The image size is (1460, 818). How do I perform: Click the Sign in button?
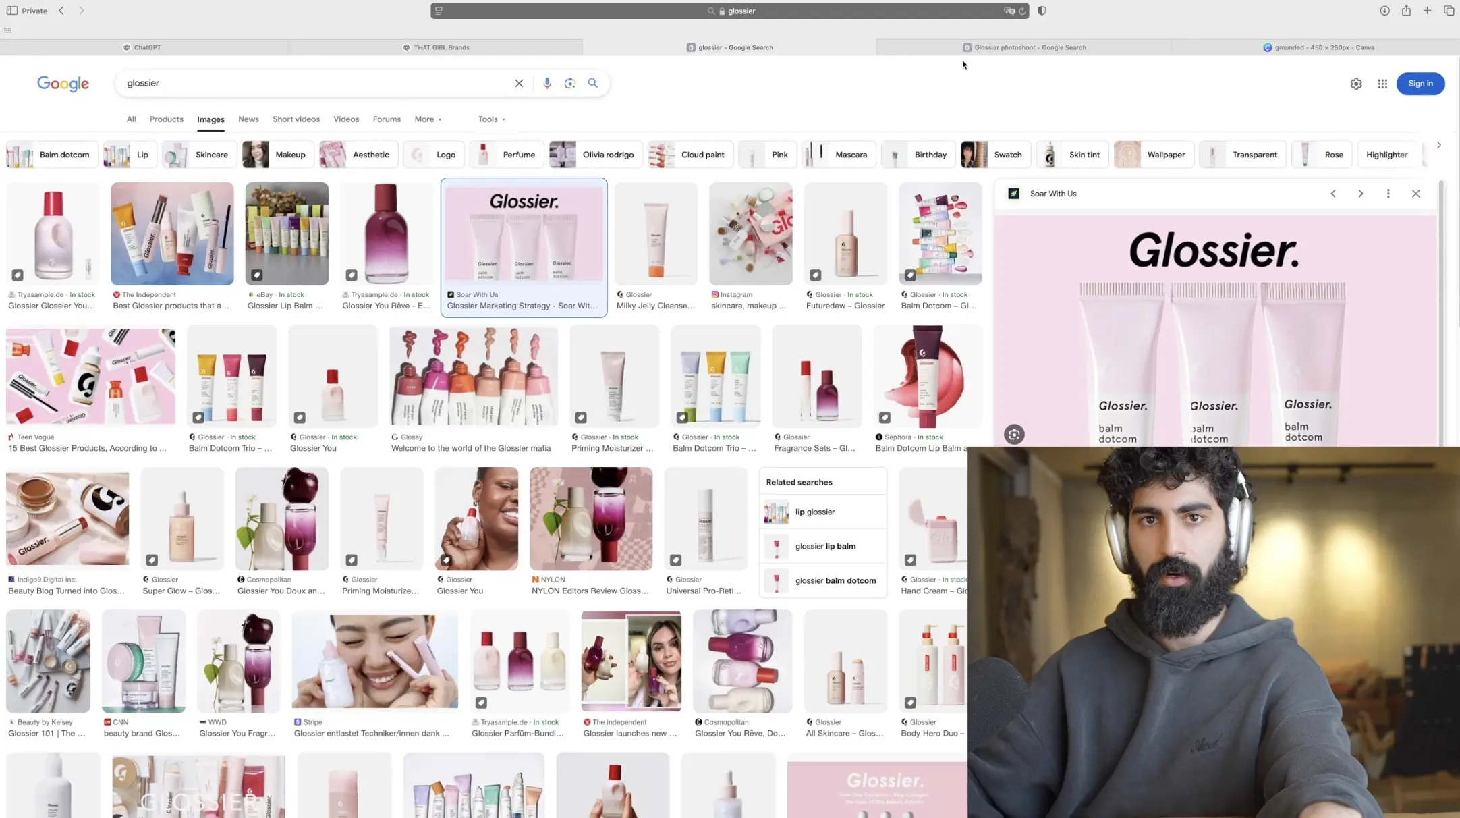(x=1420, y=84)
